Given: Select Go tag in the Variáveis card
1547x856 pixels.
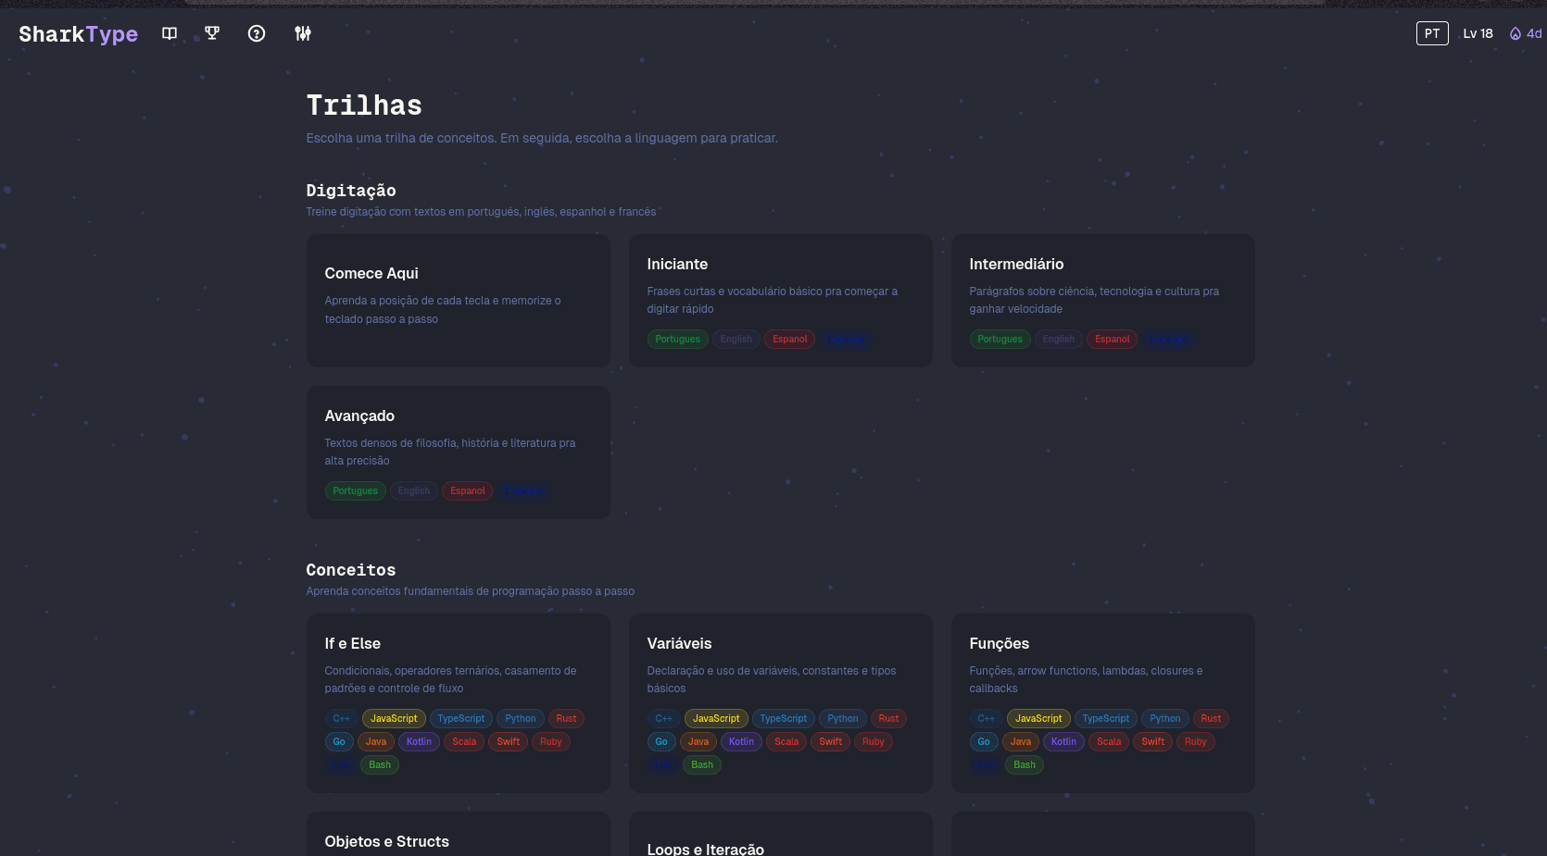Looking at the screenshot, I should coord(661,741).
